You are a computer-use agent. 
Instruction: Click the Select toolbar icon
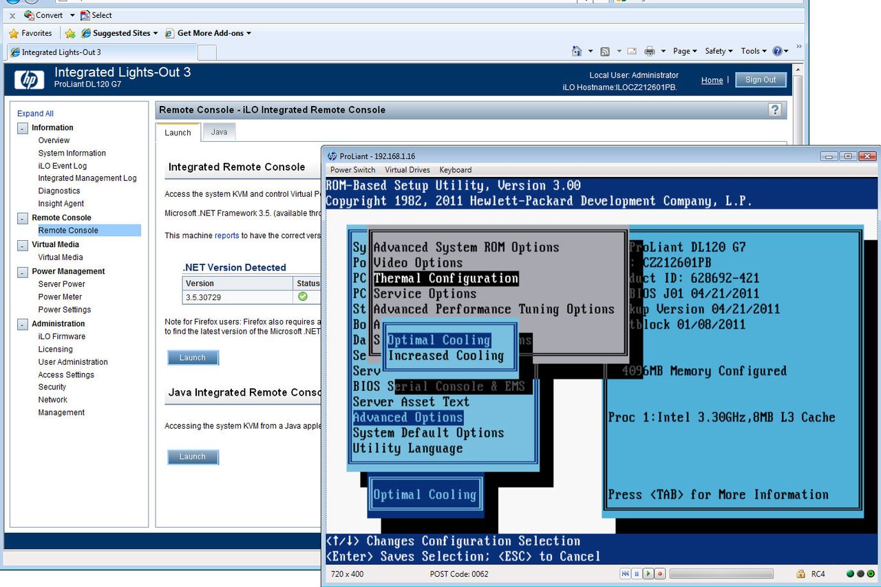click(85, 15)
